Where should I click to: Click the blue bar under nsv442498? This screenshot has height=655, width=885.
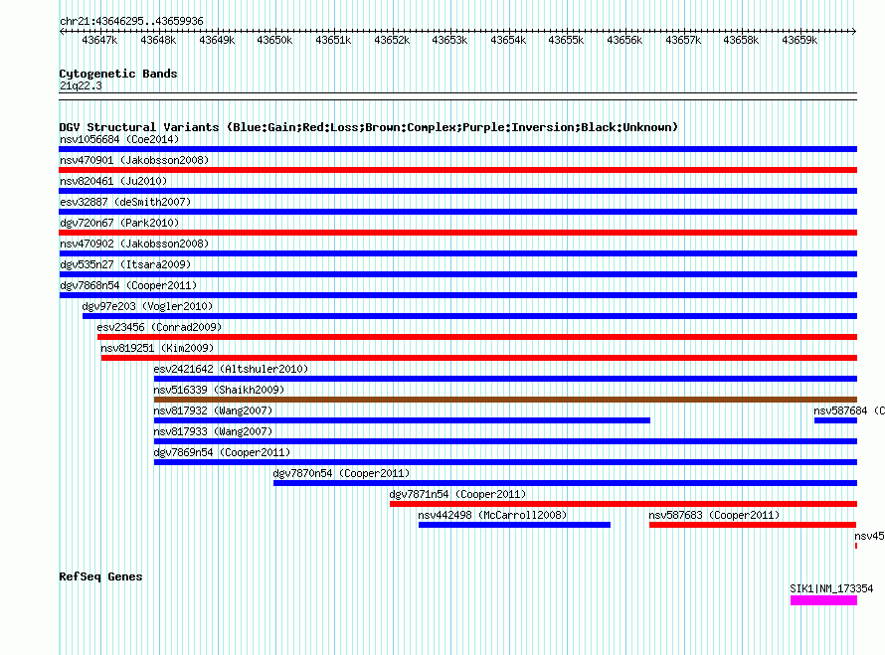click(x=514, y=525)
